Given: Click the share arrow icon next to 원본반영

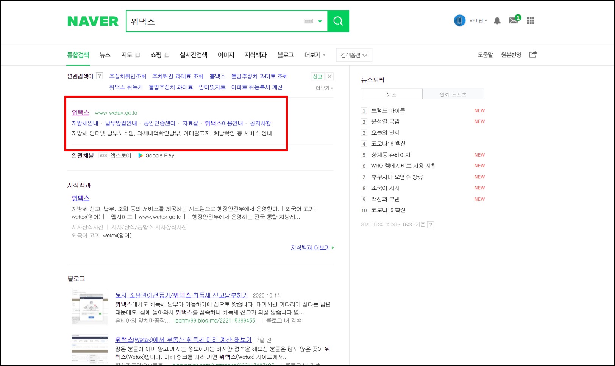Looking at the screenshot, I should click(533, 54).
